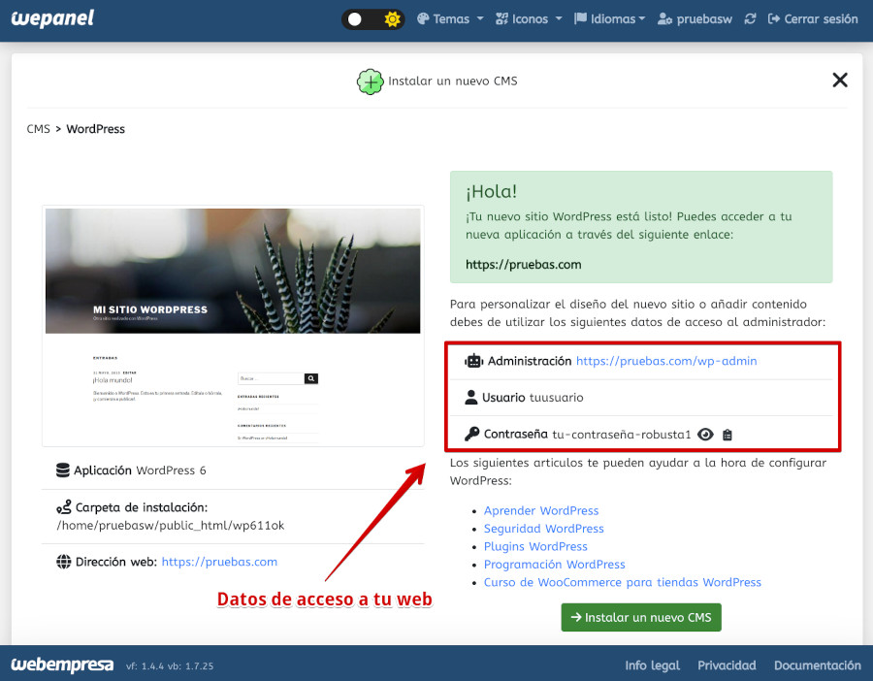The image size is (873, 681).
Task: Click the Carpeta de instalación route icon
Action: 63,507
